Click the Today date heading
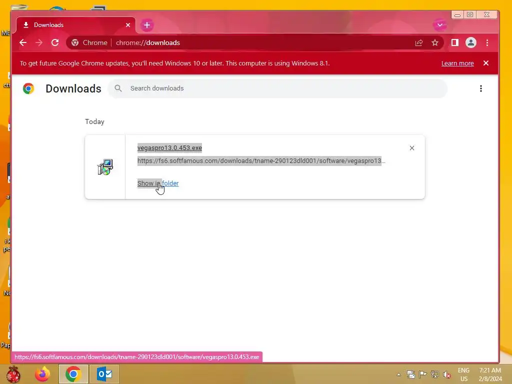 tap(94, 121)
